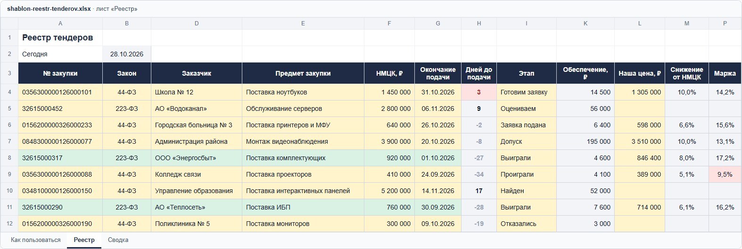Screen dimensions: 742x249
Task: Click the «Монтаж видеонаблюдения» cell
Action: click(x=303, y=141)
